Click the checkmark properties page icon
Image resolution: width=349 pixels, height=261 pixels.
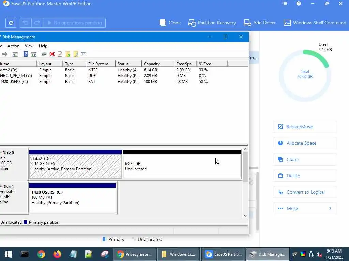point(60,54)
